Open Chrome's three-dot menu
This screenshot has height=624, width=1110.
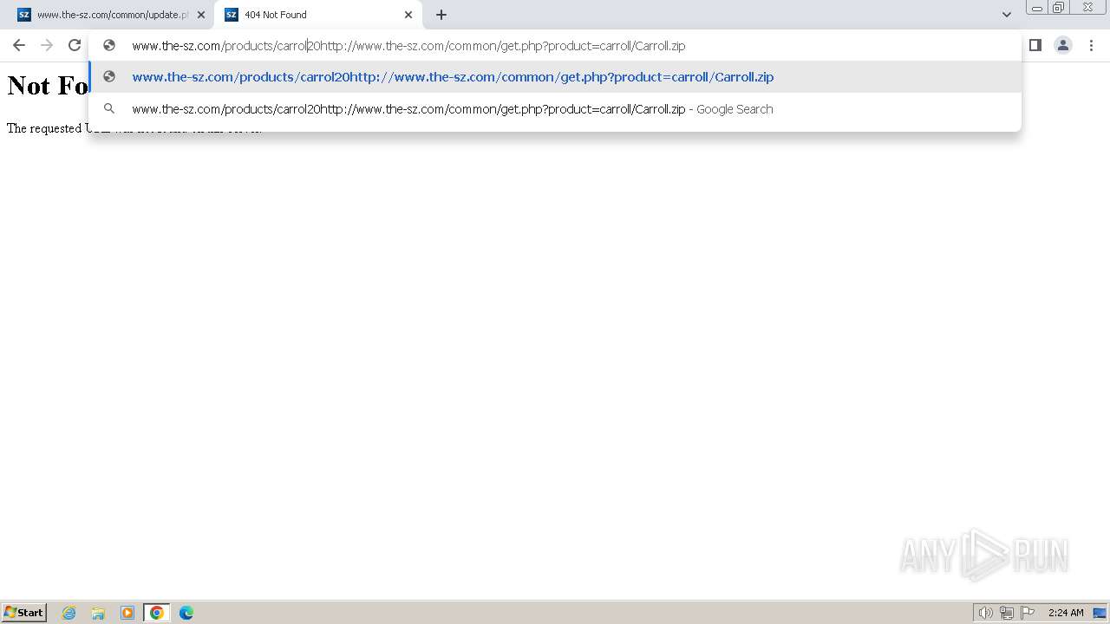click(1091, 45)
